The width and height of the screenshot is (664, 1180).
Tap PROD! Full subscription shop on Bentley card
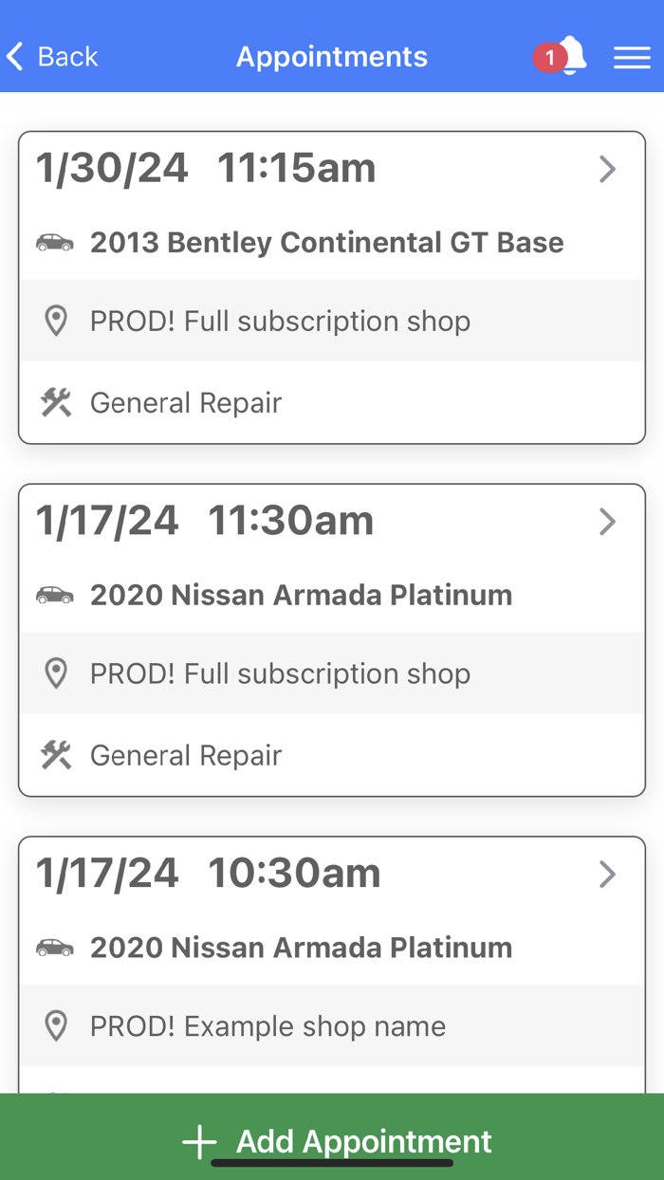click(x=280, y=321)
